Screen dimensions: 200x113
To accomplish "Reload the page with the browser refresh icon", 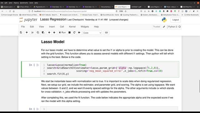I will (x=10, y=11).
